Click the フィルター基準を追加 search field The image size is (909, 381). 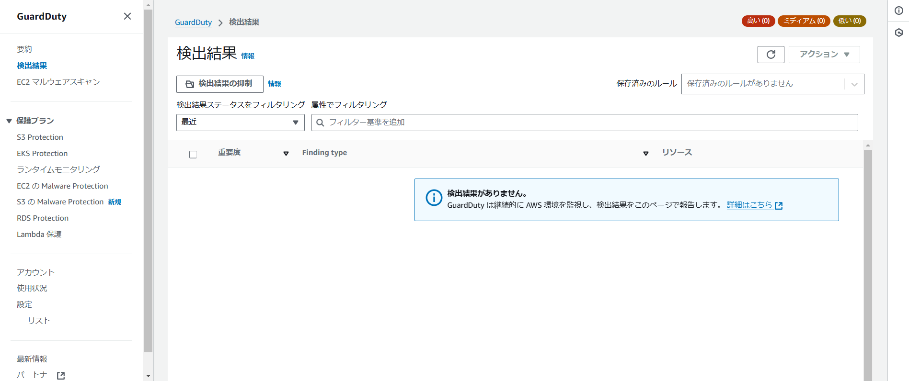tap(585, 123)
